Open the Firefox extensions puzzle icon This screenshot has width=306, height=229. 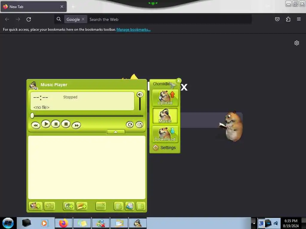coord(288,19)
